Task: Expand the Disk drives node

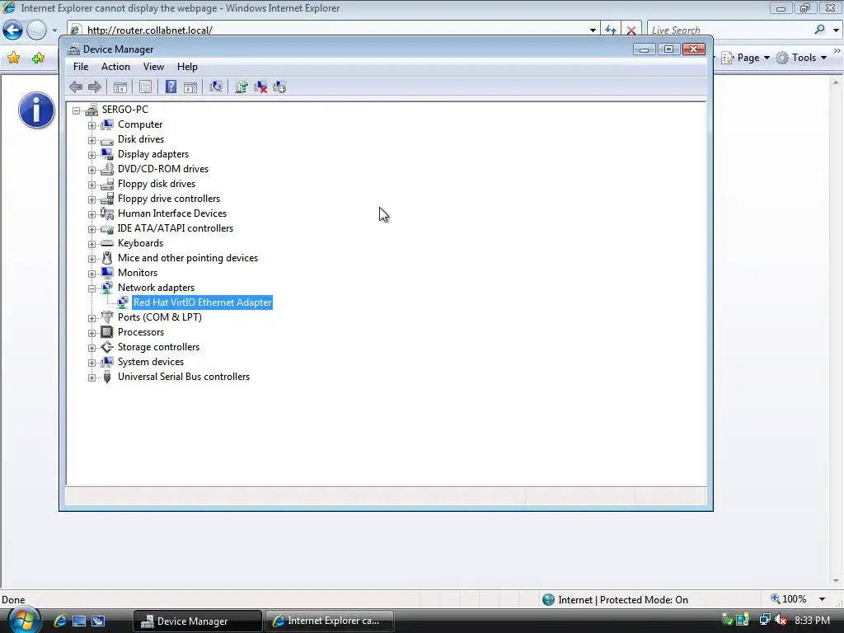Action: point(92,140)
